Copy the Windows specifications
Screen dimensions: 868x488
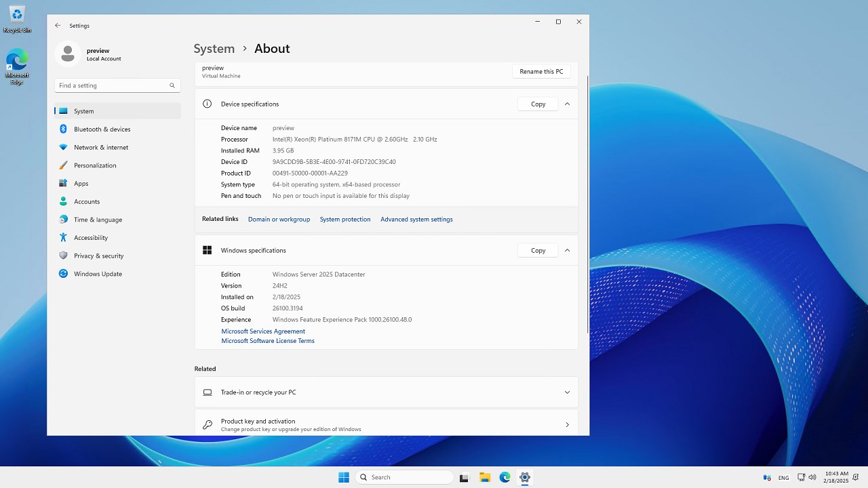[x=538, y=250]
